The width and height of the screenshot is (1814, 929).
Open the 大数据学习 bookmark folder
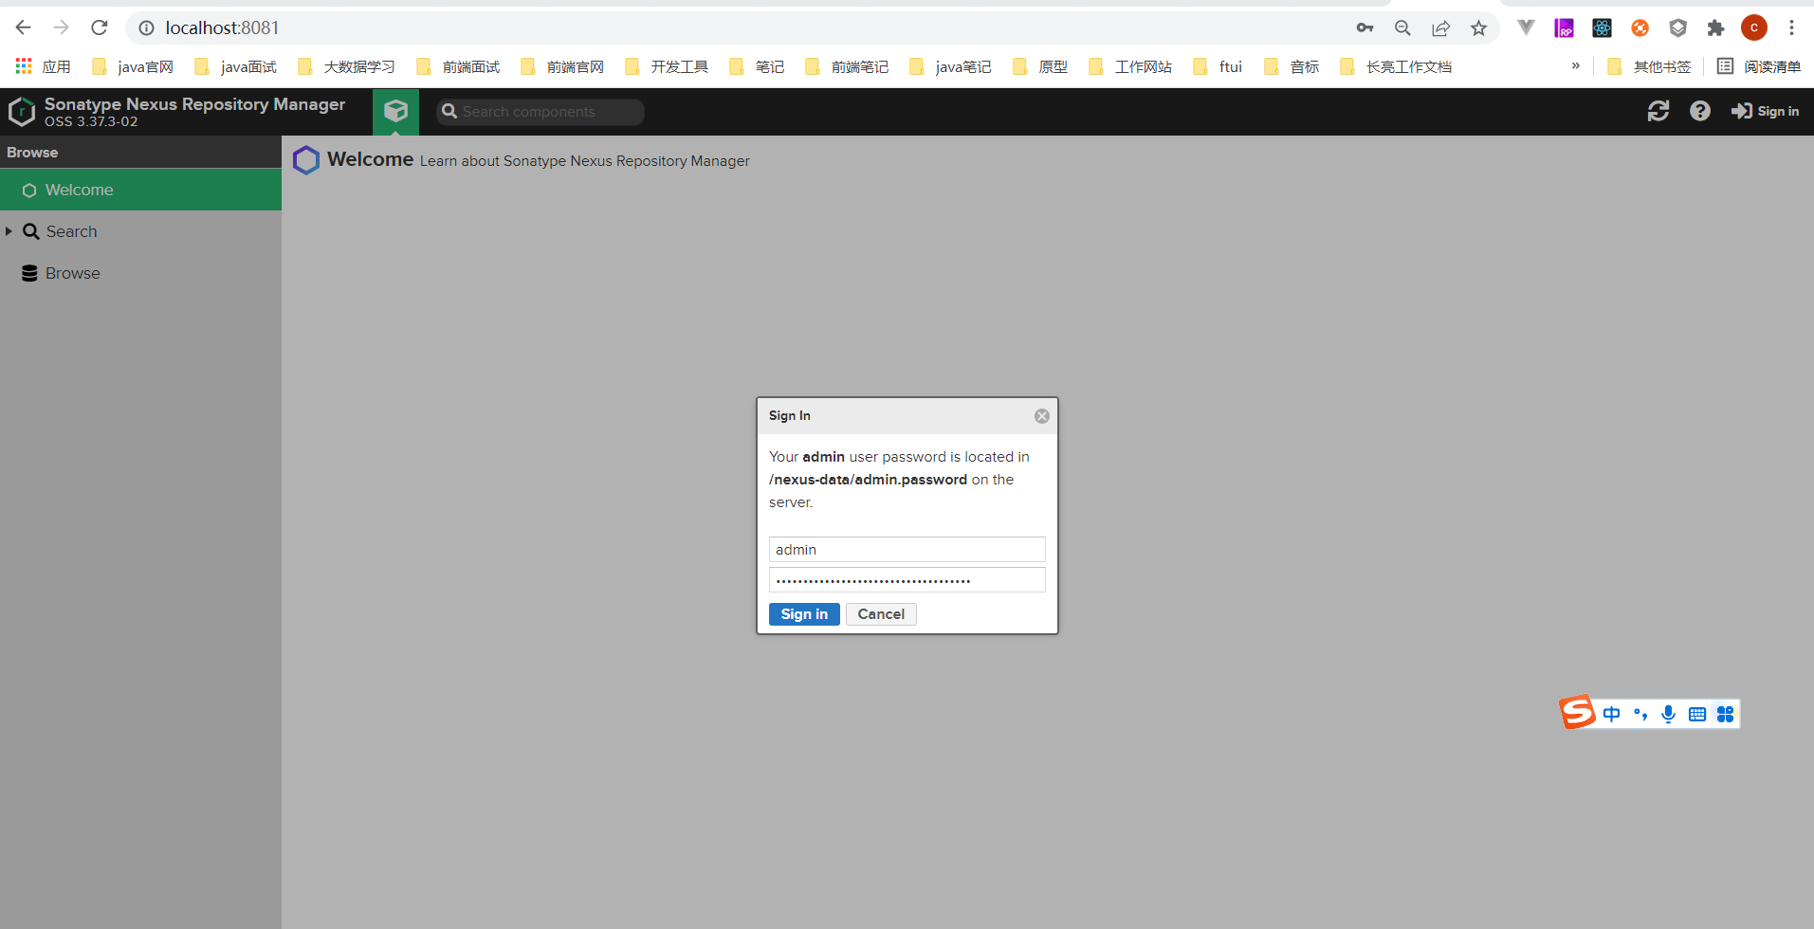pos(346,66)
